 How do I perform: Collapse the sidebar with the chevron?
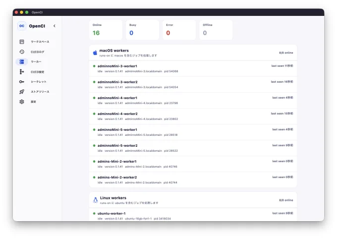[x=55, y=26]
